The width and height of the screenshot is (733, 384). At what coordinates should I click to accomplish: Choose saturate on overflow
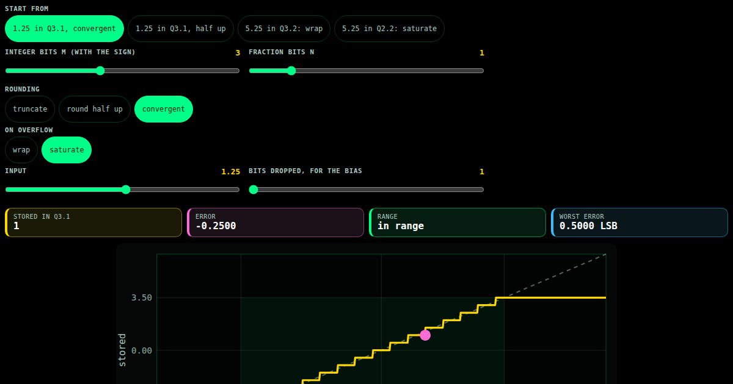[67, 150]
